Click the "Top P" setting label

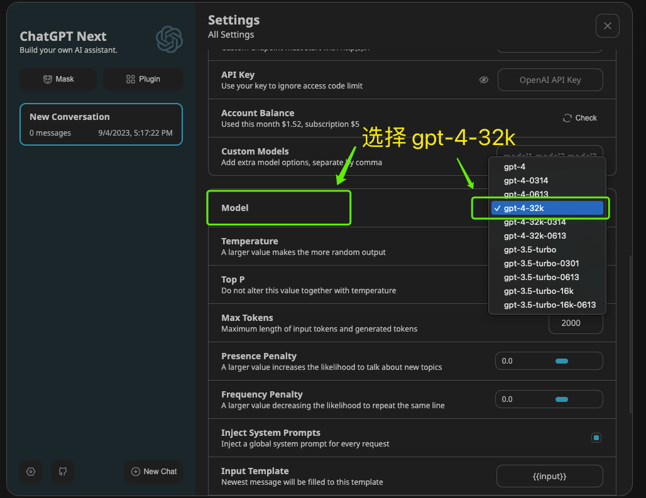point(233,279)
